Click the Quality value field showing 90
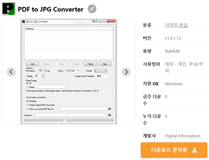The image size is (209, 160). tap(38, 76)
